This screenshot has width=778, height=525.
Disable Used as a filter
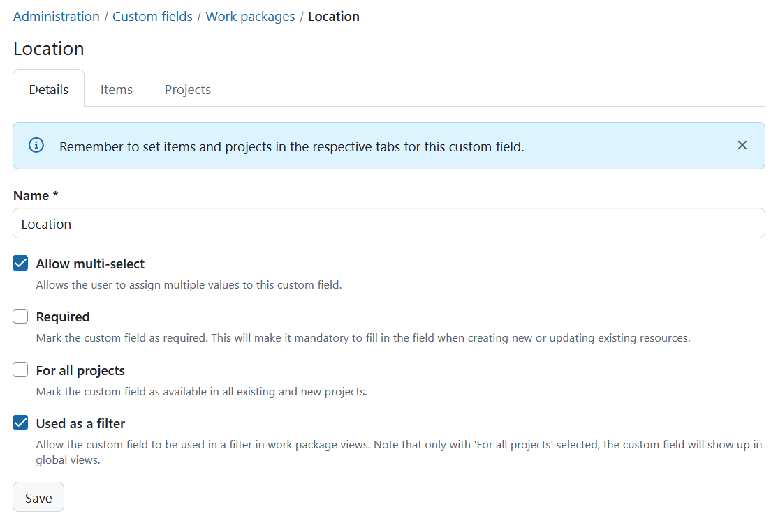point(20,423)
